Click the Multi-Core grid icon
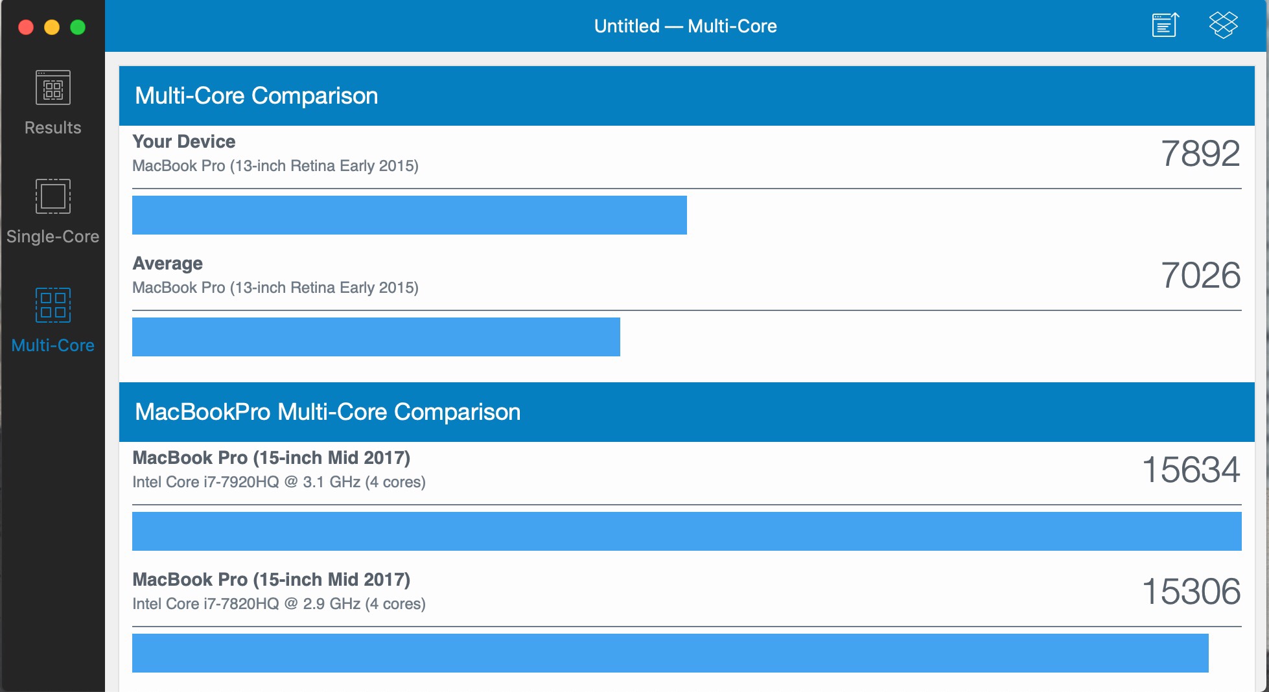 pos(52,305)
